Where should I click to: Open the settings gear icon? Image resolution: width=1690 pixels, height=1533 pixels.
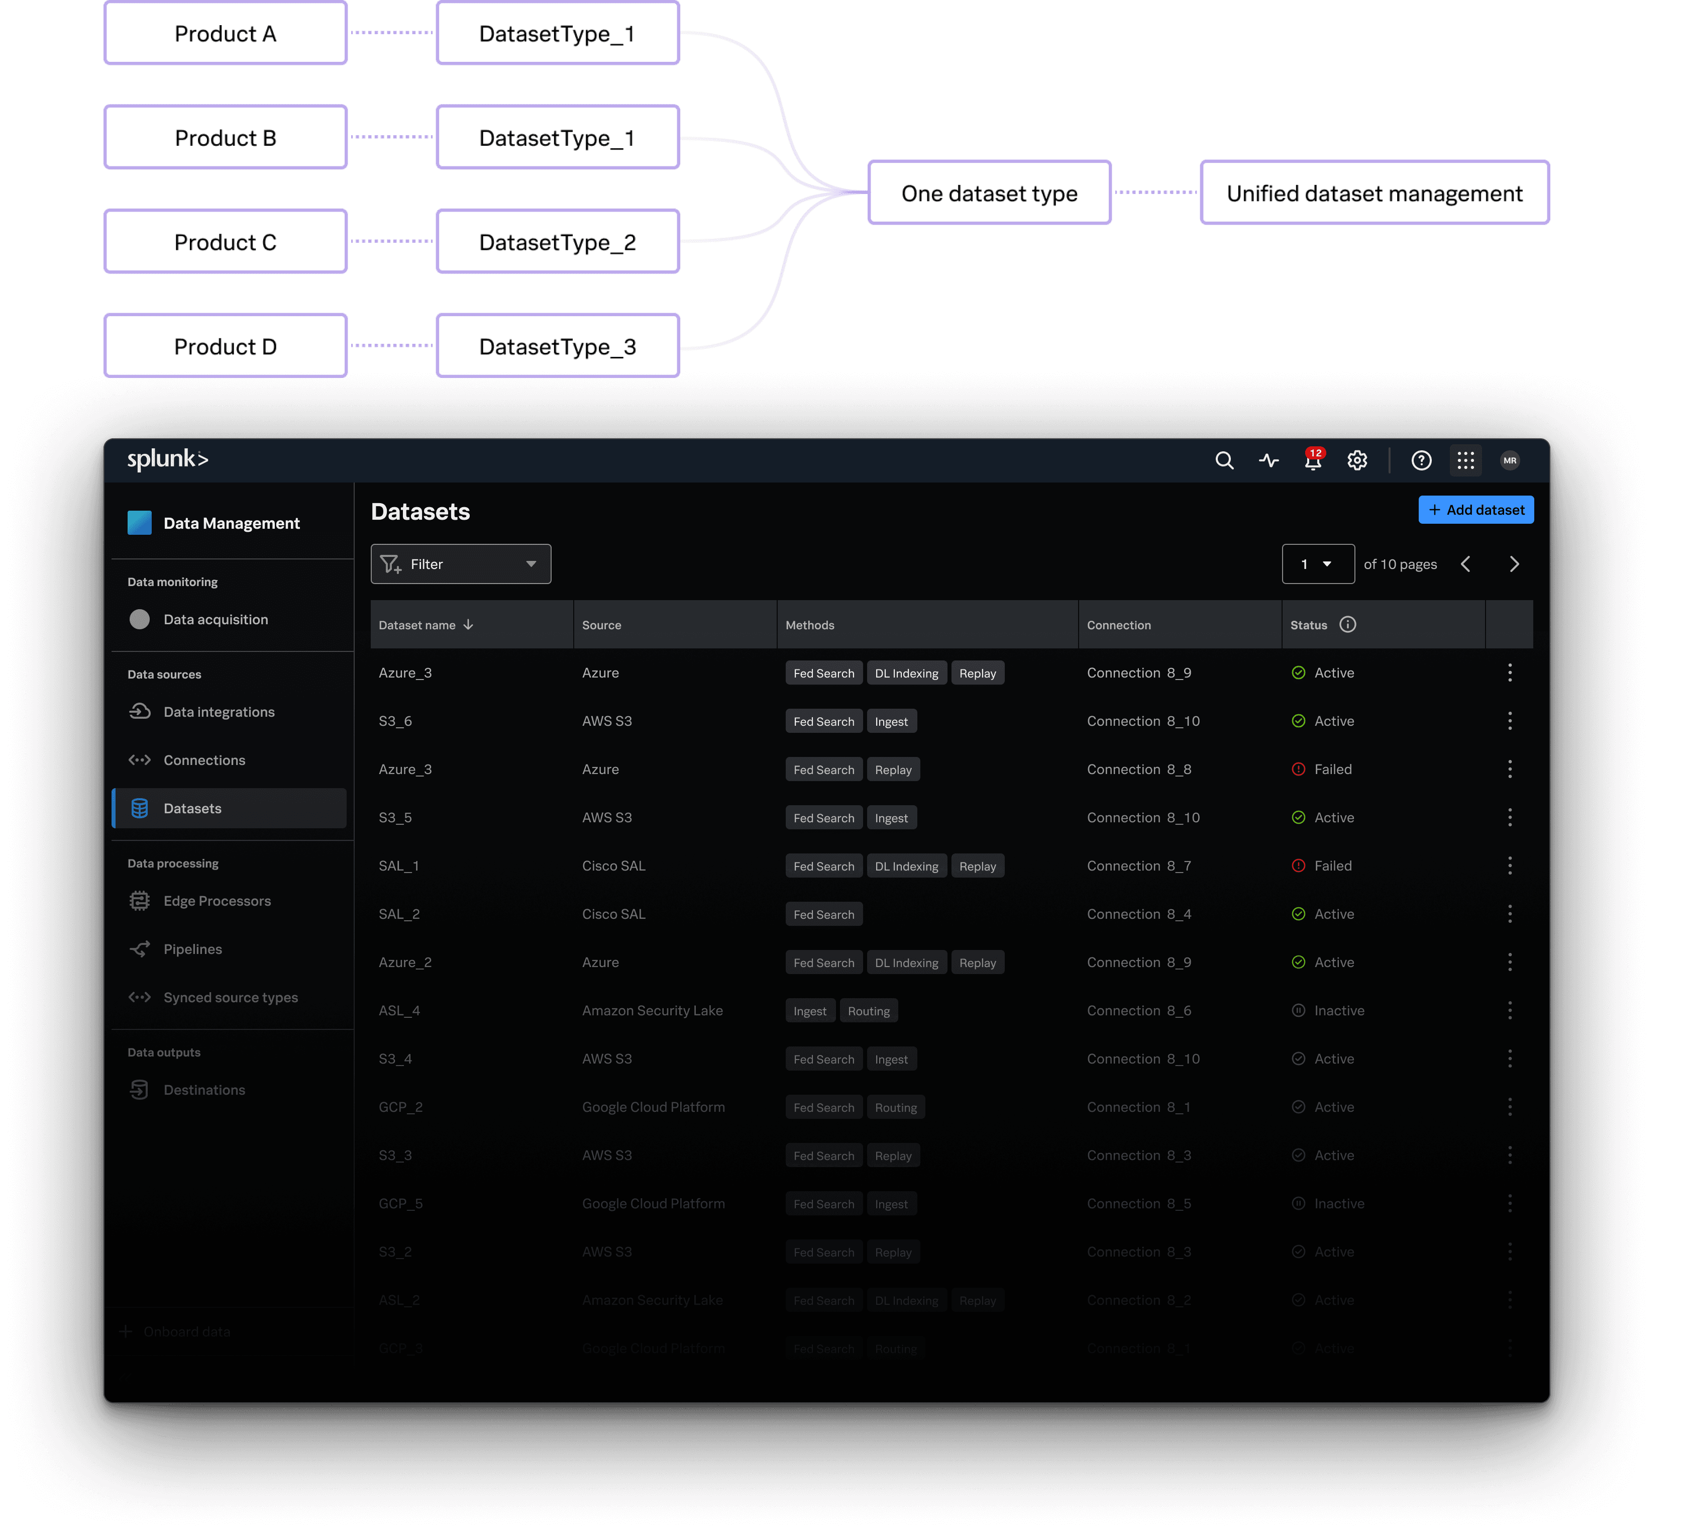point(1357,460)
